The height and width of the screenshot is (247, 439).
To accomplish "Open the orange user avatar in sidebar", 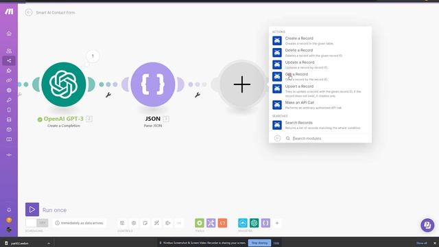I will 9,220.
